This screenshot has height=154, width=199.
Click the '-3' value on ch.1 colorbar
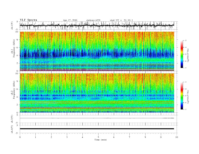185,41
